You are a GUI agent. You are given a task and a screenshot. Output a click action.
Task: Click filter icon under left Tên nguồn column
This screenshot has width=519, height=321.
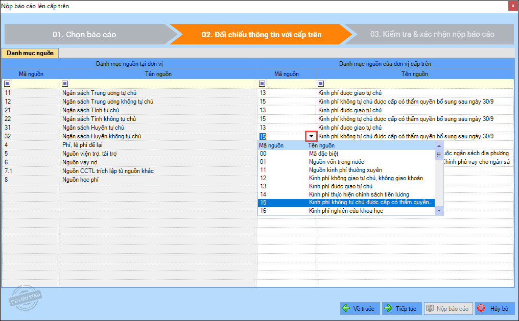(x=65, y=84)
